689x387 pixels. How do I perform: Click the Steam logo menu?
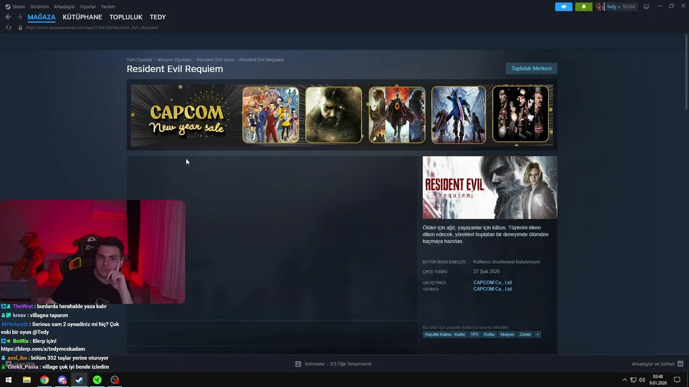[x=15, y=6]
